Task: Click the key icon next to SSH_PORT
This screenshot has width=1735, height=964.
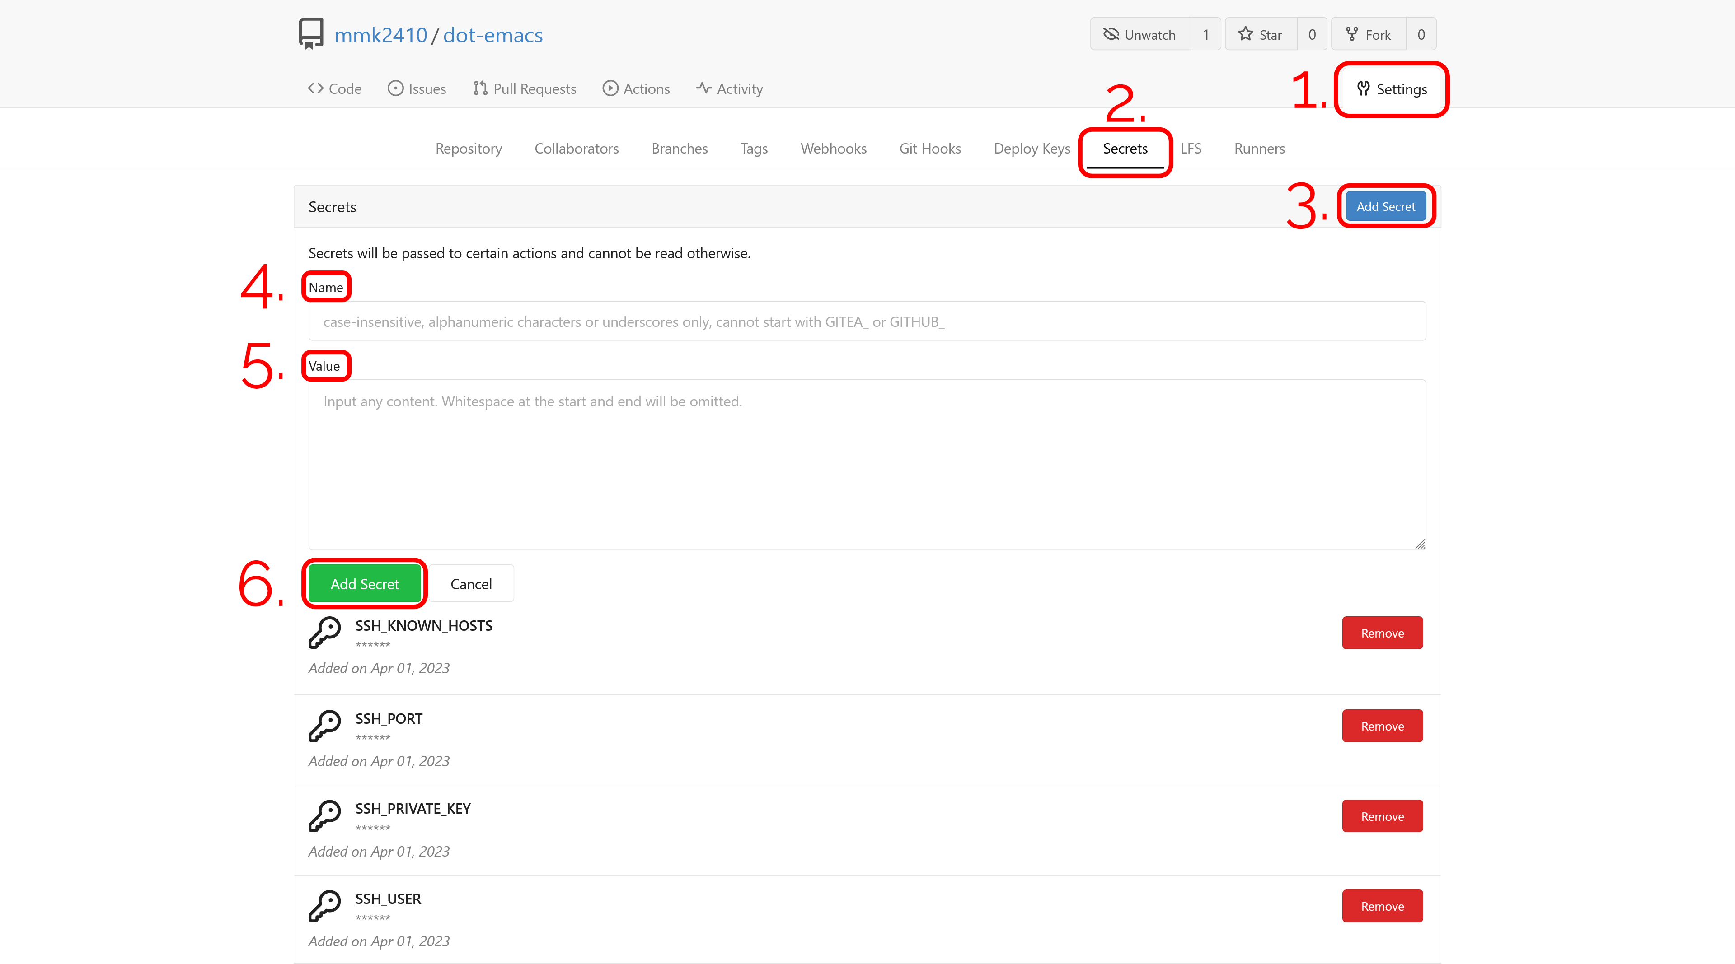Action: pos(327,726)
